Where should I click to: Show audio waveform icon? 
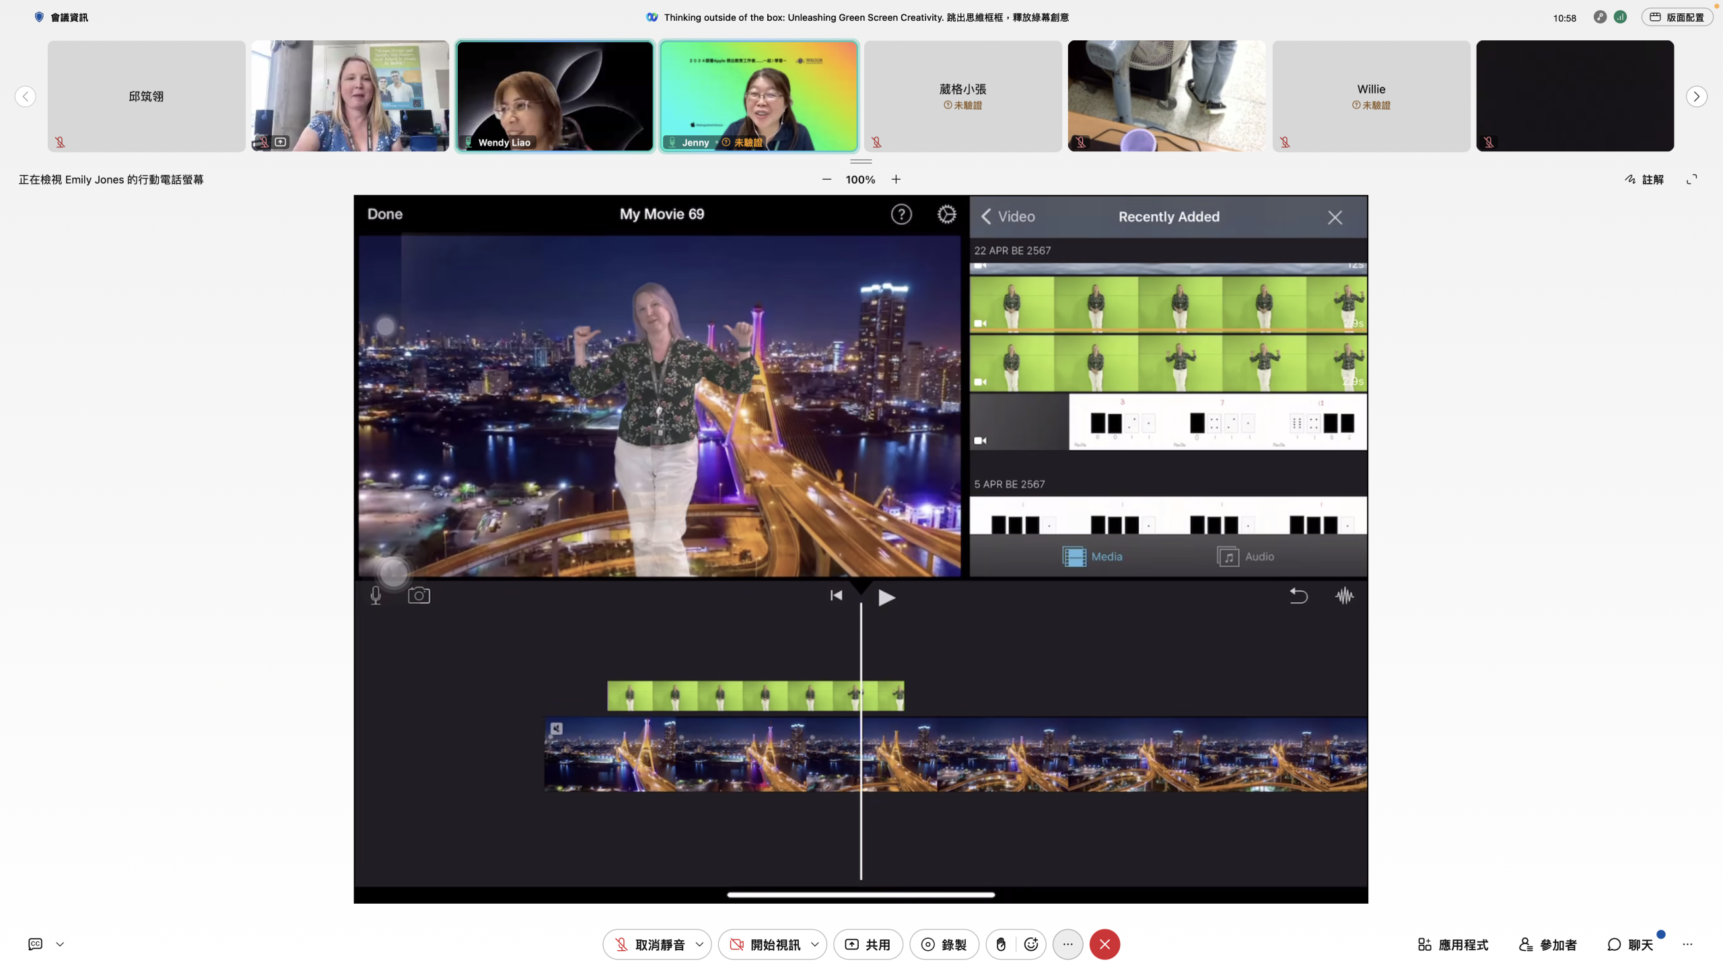click(1344, 596)
